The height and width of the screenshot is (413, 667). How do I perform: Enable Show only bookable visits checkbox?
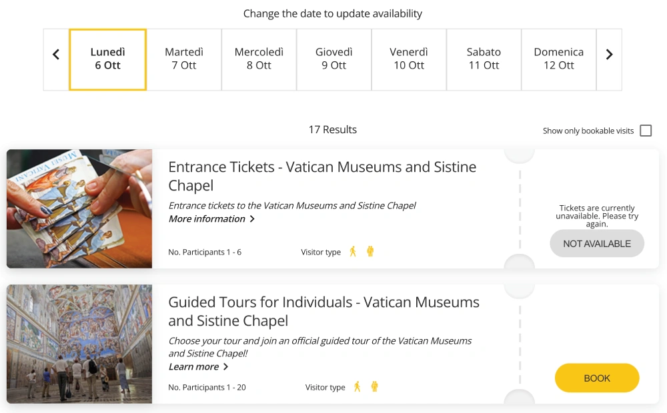[x=646, y=131]
